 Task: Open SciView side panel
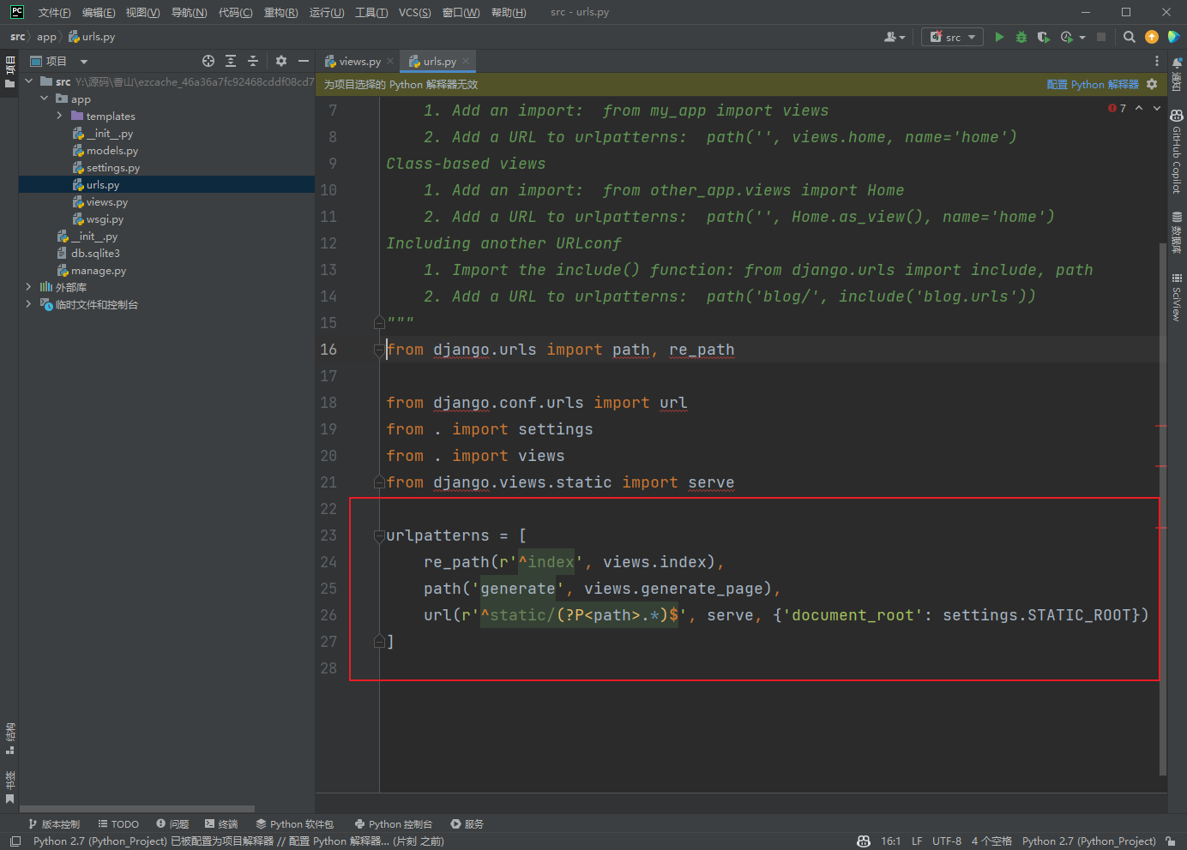(1177, 297)
